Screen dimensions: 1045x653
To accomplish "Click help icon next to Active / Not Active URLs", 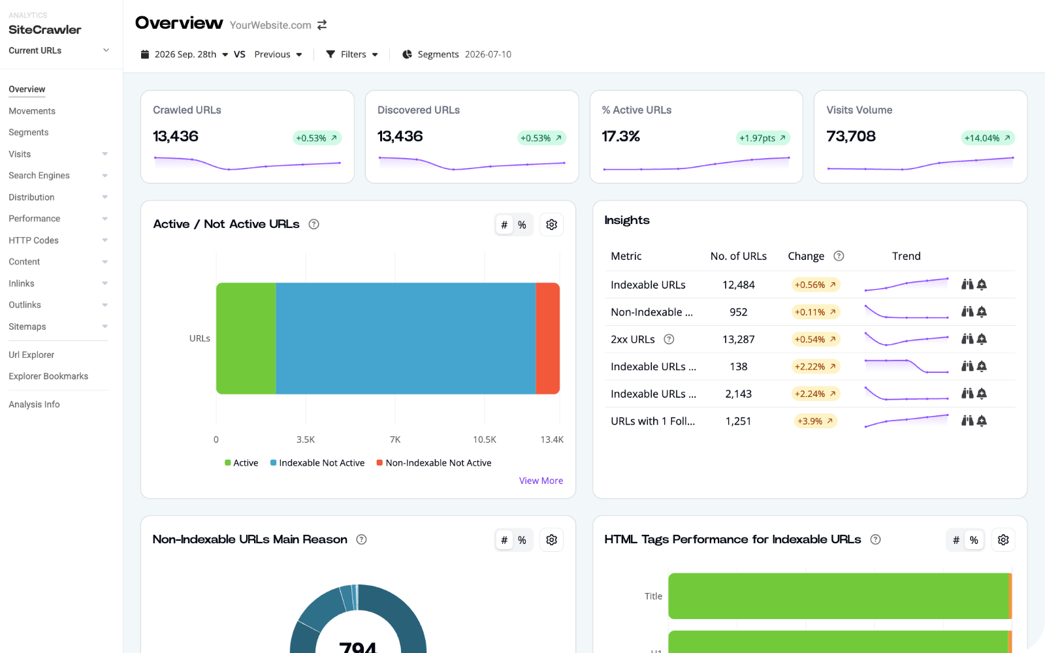I will pyautogui.click(x=314, y=224).
